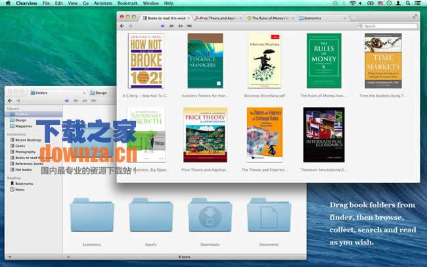Open the Downloads folder icon
The height and width of the screenshot is (267, 427).
coord(210,215)
